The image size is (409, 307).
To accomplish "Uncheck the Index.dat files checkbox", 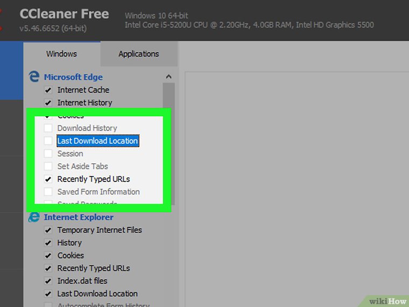I will (x=48, y=281).
